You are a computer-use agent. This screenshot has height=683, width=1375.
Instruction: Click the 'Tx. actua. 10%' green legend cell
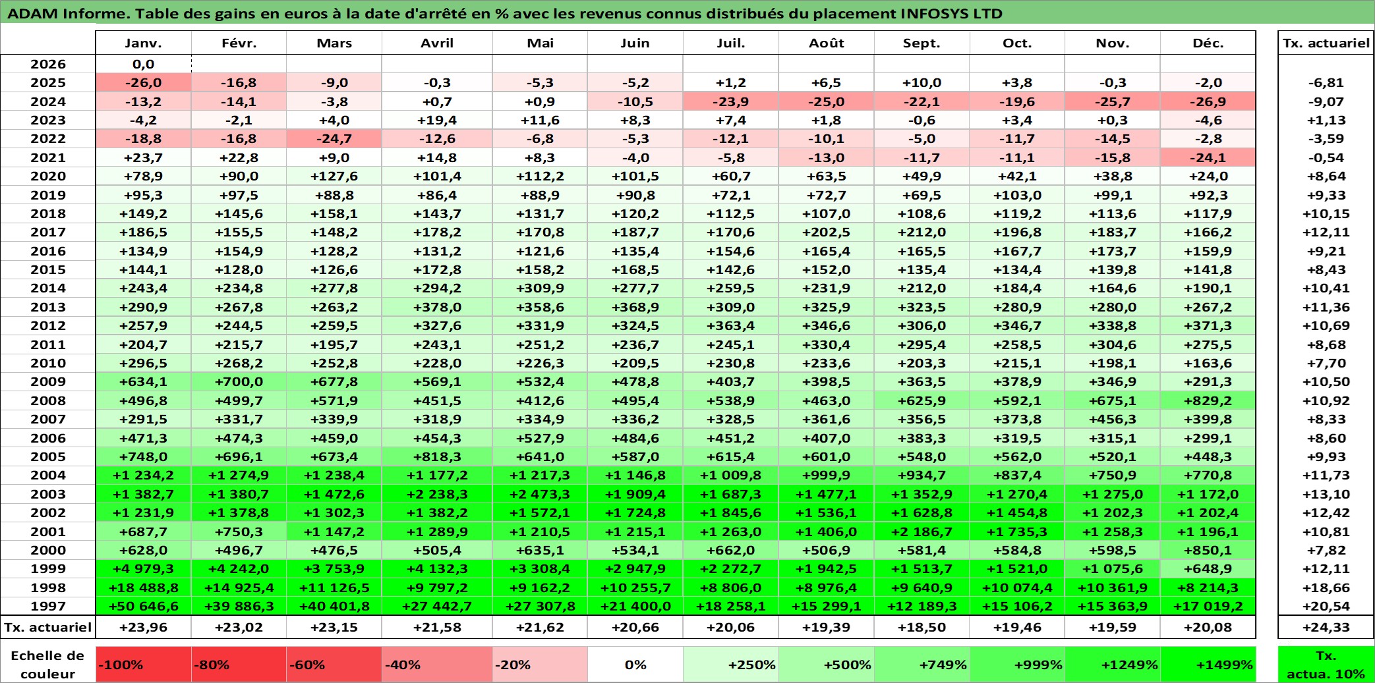point(1326,665)
